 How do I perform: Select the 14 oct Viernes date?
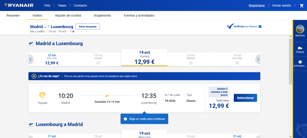[x=144, y=58]
